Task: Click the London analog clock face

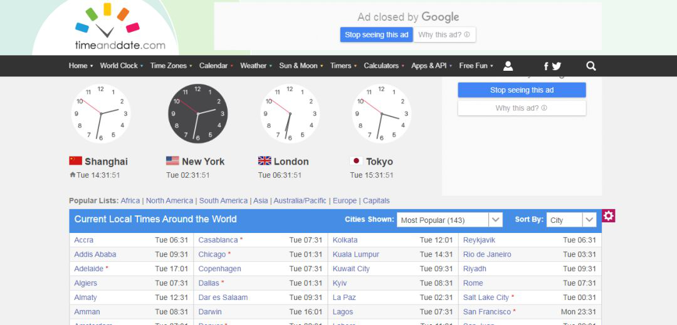Action: coord(290,113)
